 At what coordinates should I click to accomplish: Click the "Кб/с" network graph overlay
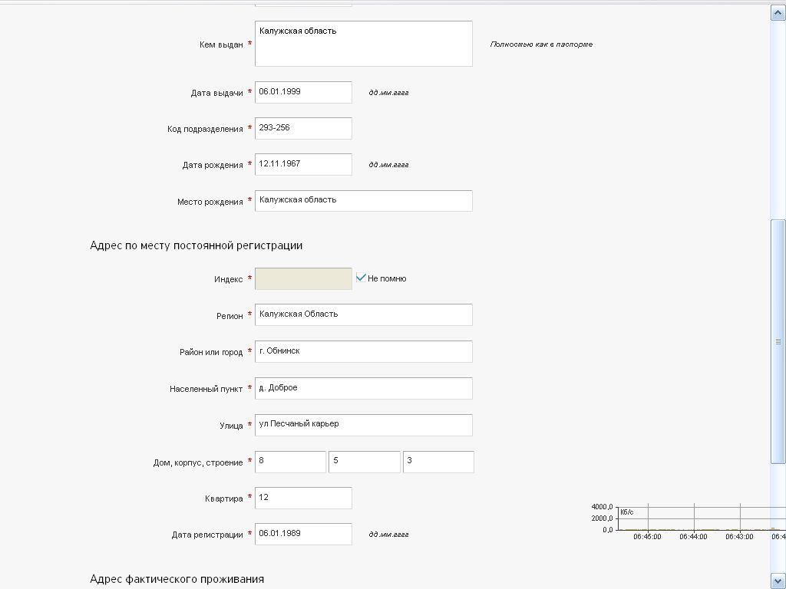[x=688, y=521]
